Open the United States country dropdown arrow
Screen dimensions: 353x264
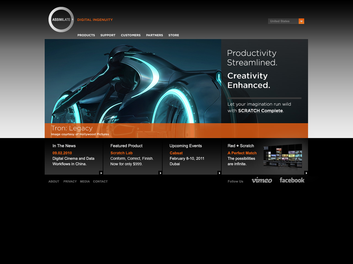[x=301, y=21]
